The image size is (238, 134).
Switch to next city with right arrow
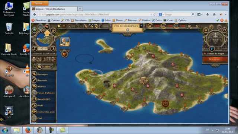pos(144,26)
